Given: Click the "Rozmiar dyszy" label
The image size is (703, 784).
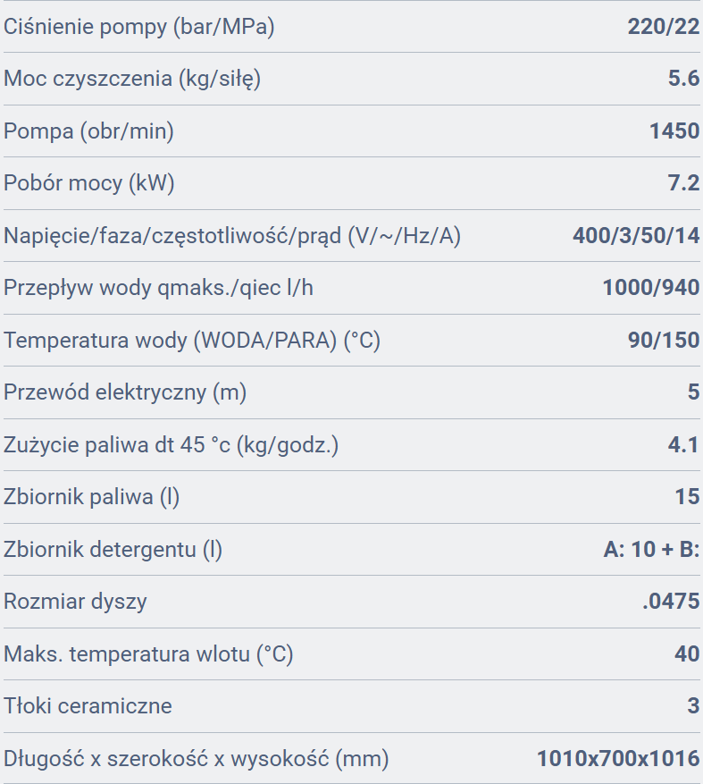Looking at the screenshot, I should (75, 602).
